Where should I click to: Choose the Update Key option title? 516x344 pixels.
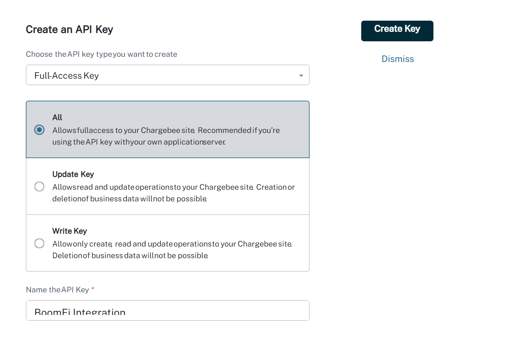tap(73, 174)
